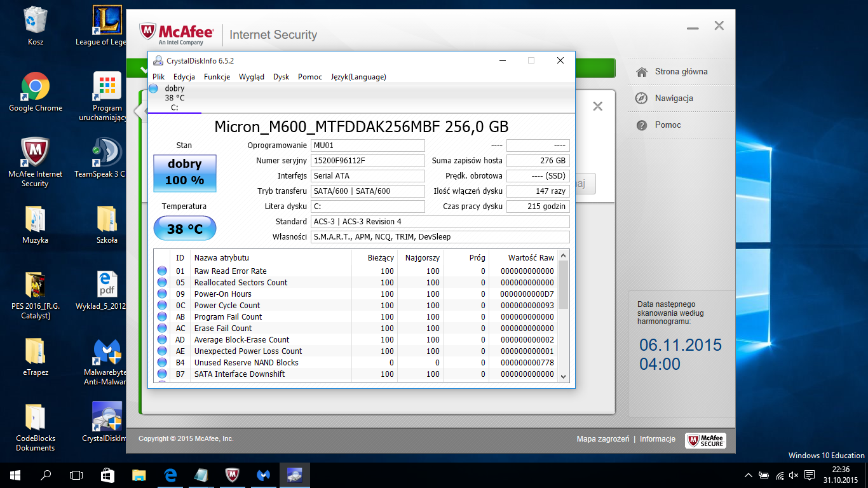Open the Dysk menu

(x=281, y=77)
